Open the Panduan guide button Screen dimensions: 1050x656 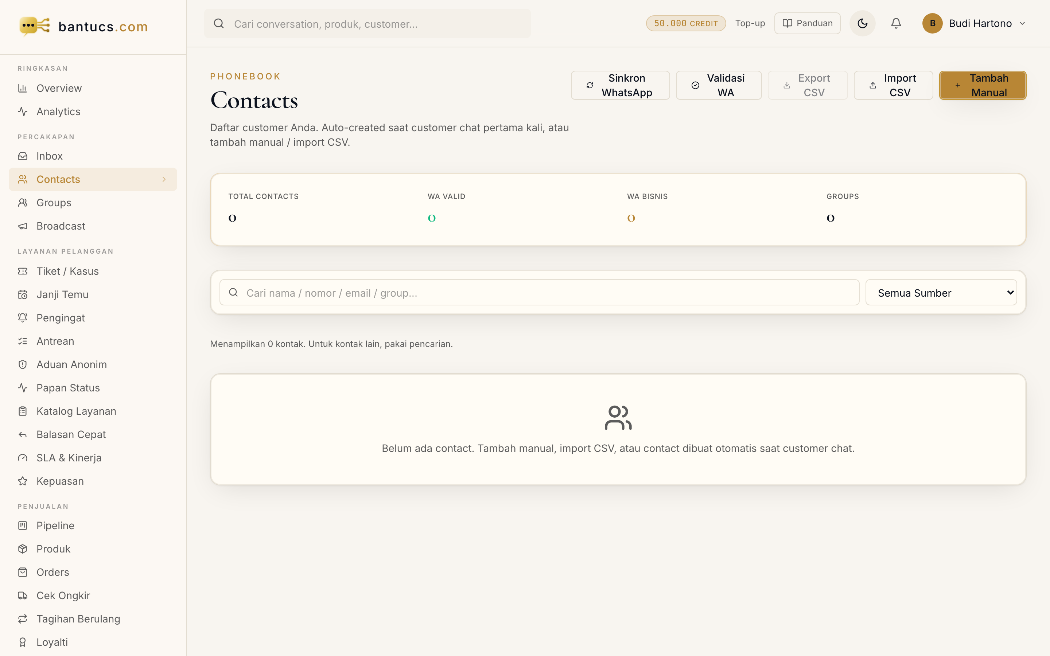(807, 23)
